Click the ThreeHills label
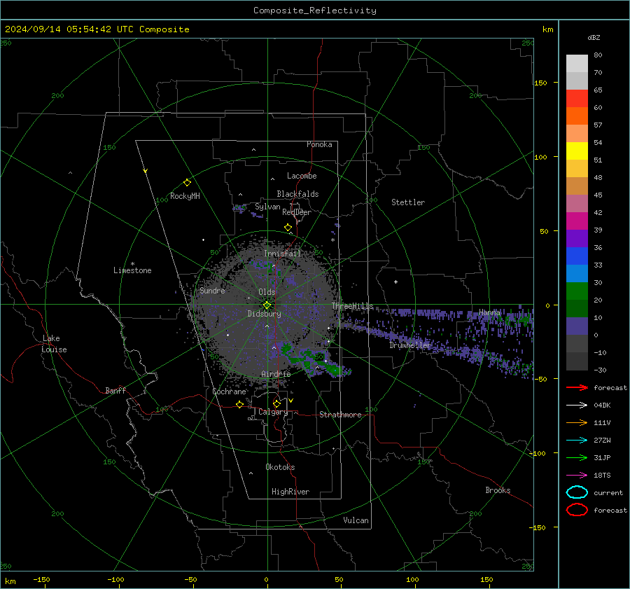The image size is (630, 589). (x=352, y=306)
